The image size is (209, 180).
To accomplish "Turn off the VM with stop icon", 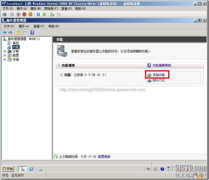I will 18,14.
